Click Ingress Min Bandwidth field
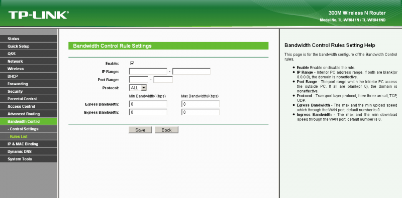 tap(148, 112)
